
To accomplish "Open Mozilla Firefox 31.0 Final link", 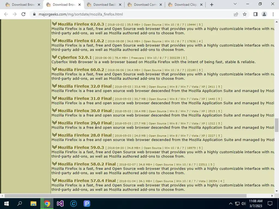I will pyautogui.click(x=85, y=99).
